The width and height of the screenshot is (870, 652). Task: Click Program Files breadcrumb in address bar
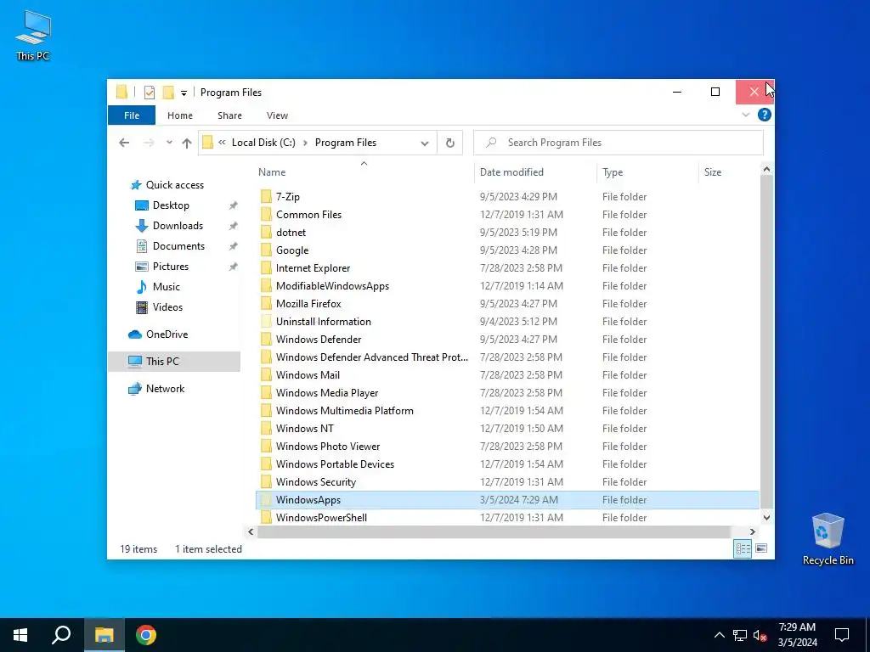346,143
